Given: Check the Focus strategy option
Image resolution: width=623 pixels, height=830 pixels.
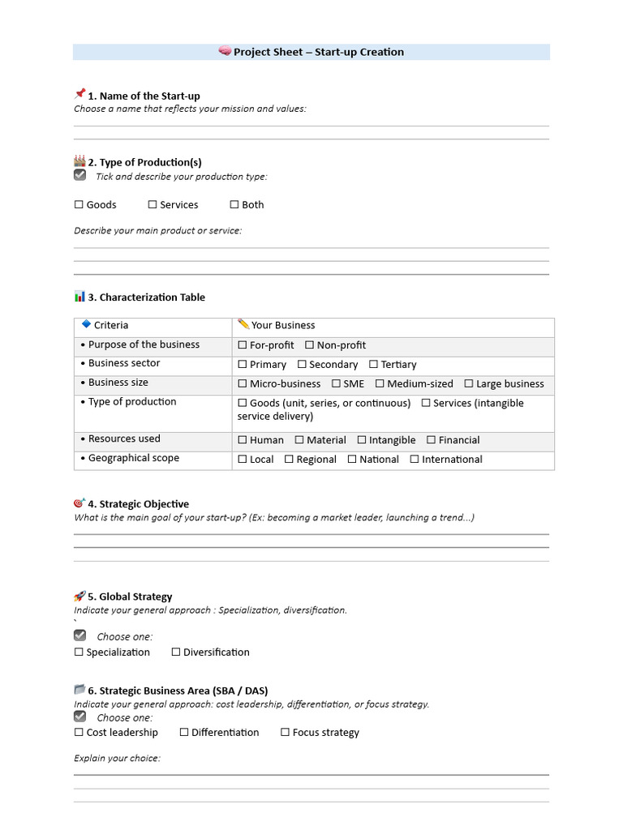Looking at the screenshot, I should coord(286,733).
